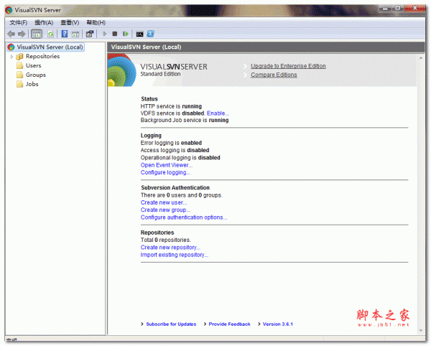The image size is (431, 346).
Task: Click the Repositories folder icon in tree
Action: [19, 57]
